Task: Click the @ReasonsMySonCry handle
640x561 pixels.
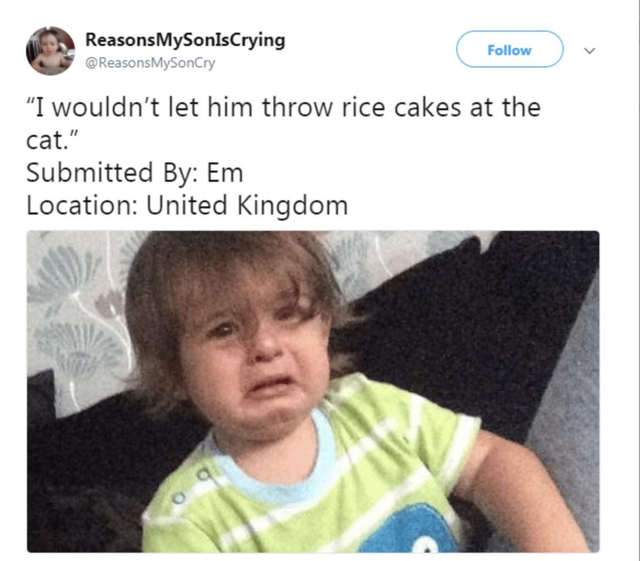Action: [x=150, y=63]
